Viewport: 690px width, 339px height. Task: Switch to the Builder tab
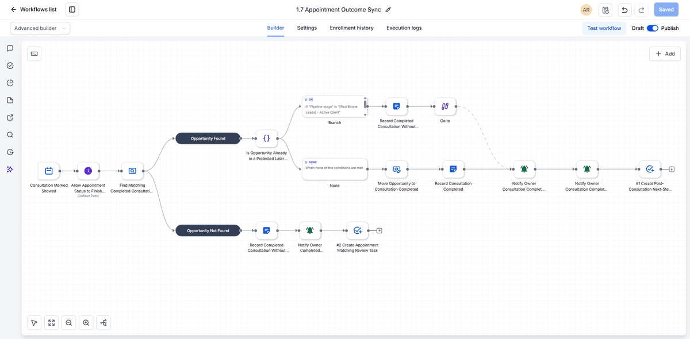tap(275, 28)
